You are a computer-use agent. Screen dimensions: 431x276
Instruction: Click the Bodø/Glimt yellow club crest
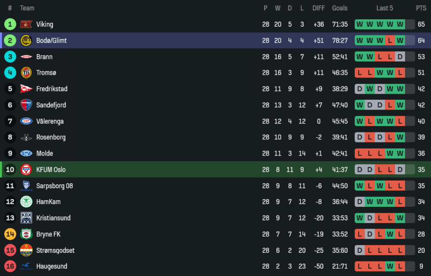26,40
